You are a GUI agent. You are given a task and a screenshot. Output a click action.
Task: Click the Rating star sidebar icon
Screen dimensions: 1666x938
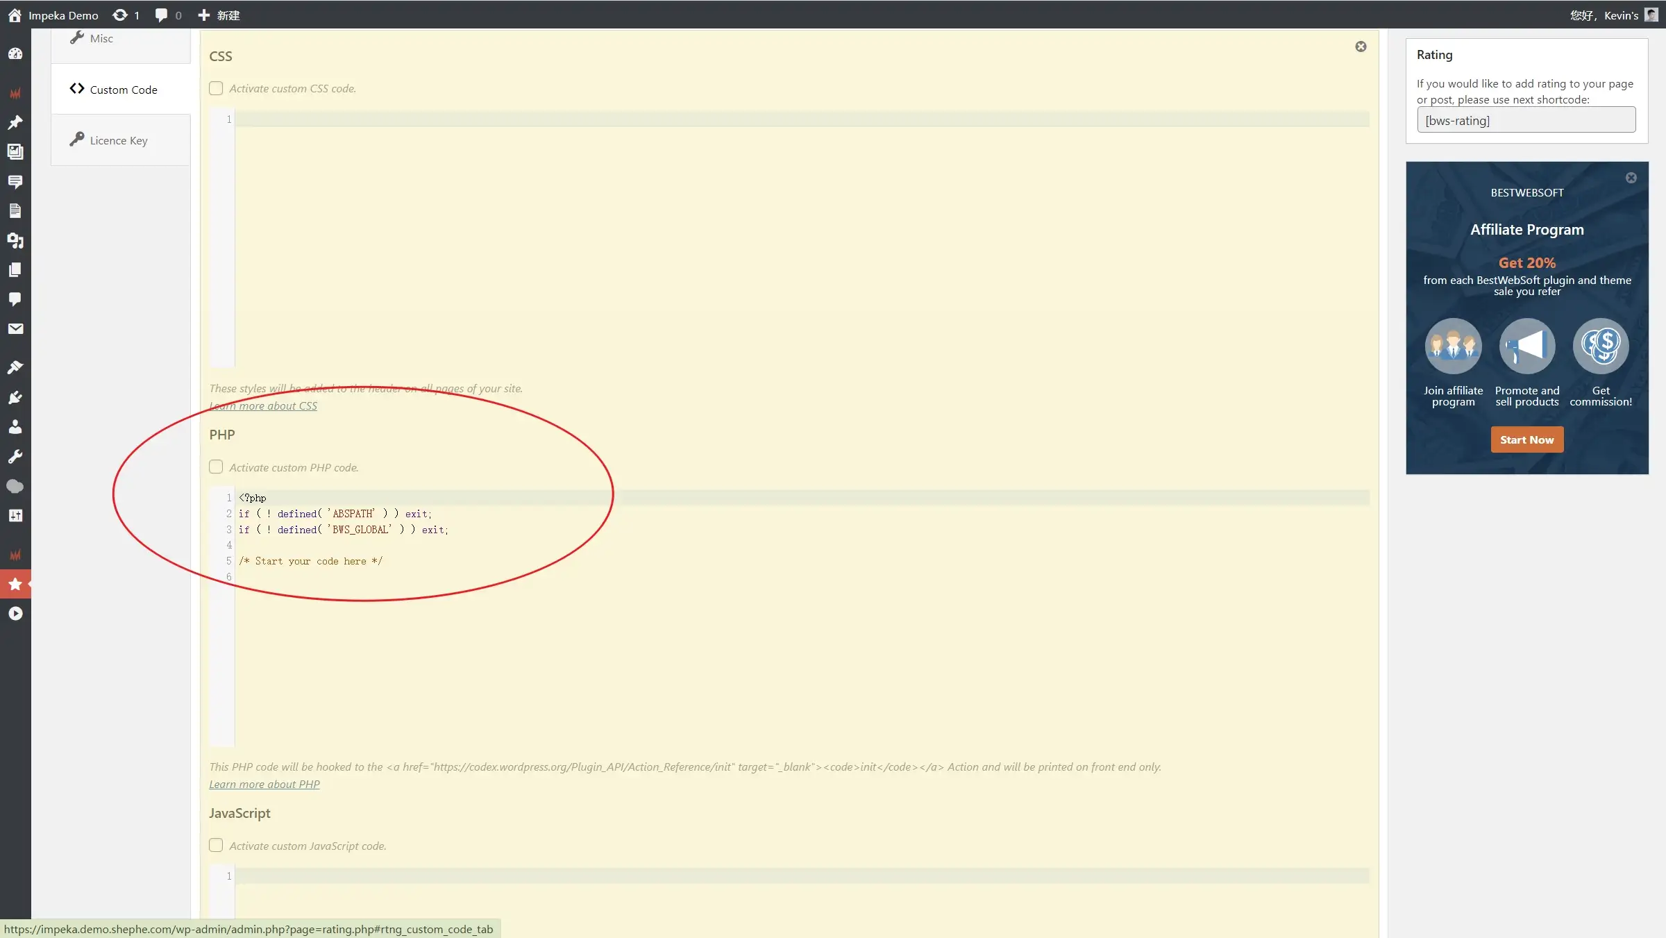coord(15,584)
